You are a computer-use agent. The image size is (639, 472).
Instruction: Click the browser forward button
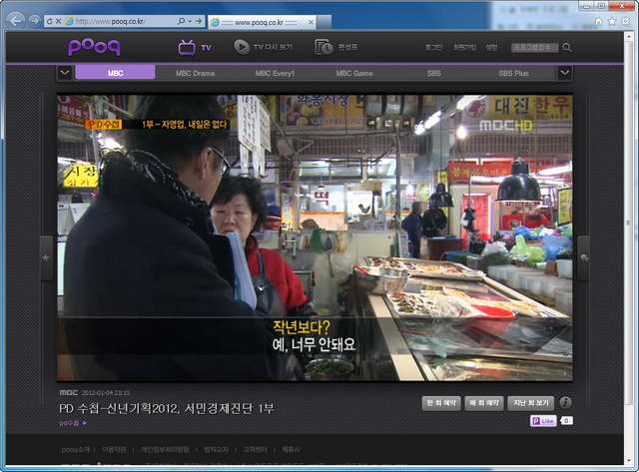point(34,21)
